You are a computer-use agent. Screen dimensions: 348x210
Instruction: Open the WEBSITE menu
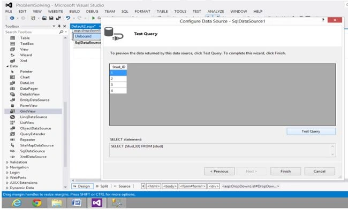click(x=56, y=11)
